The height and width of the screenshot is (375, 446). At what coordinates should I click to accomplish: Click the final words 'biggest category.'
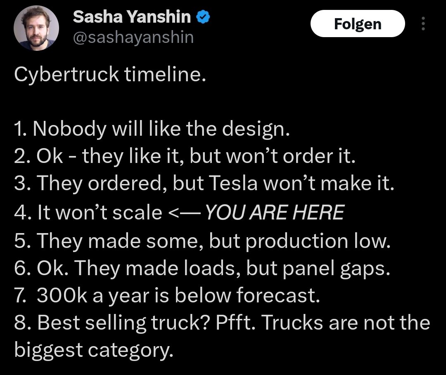pyautogui.click(x=93, y=350)
